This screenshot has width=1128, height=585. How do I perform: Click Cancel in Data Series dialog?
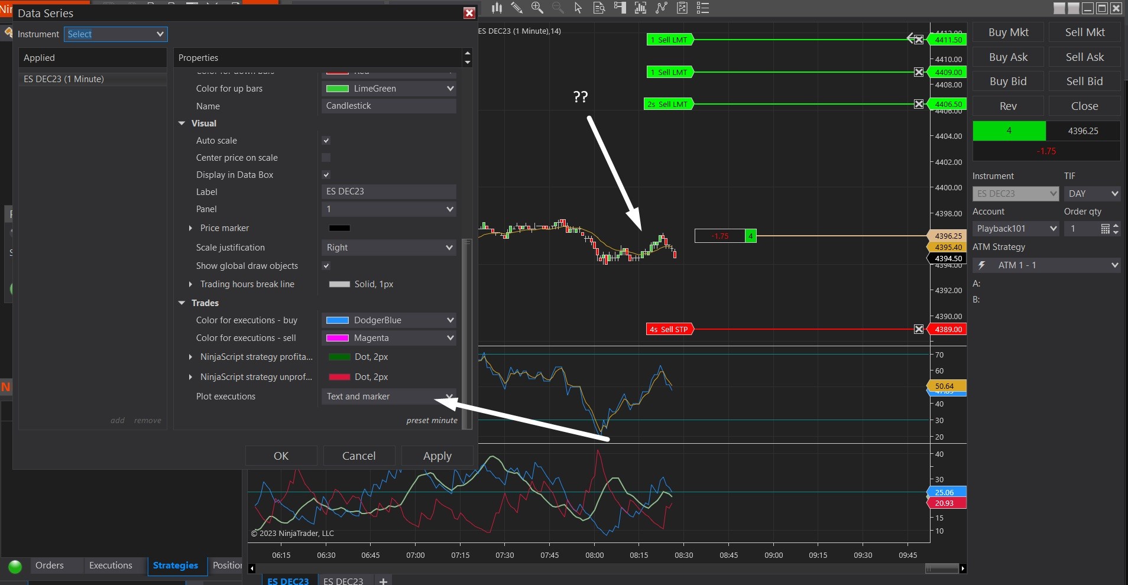pos(359,456)
